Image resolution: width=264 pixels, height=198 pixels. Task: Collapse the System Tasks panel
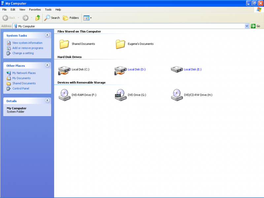tap(47, 35)
